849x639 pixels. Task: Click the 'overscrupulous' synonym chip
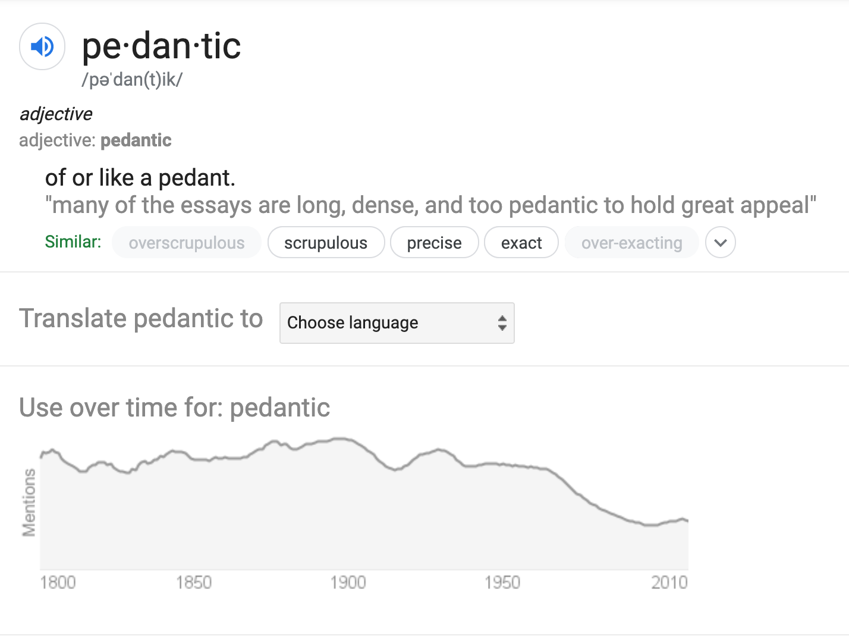point(187,243)
